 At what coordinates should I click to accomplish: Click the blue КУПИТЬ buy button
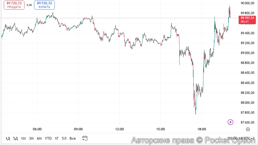click(44, 5)
